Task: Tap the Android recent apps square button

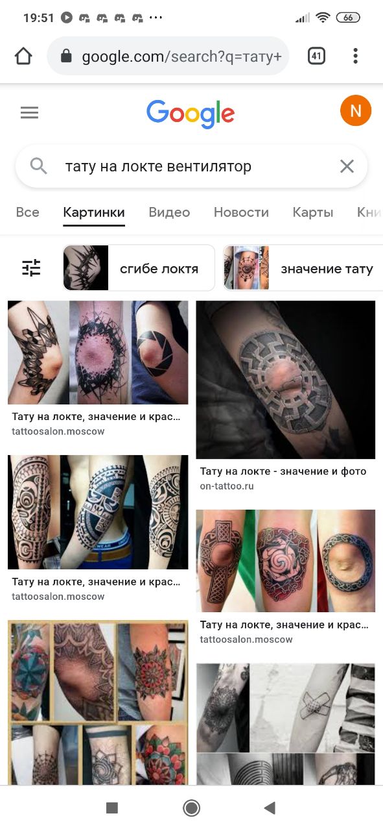Action: [112, 808]
